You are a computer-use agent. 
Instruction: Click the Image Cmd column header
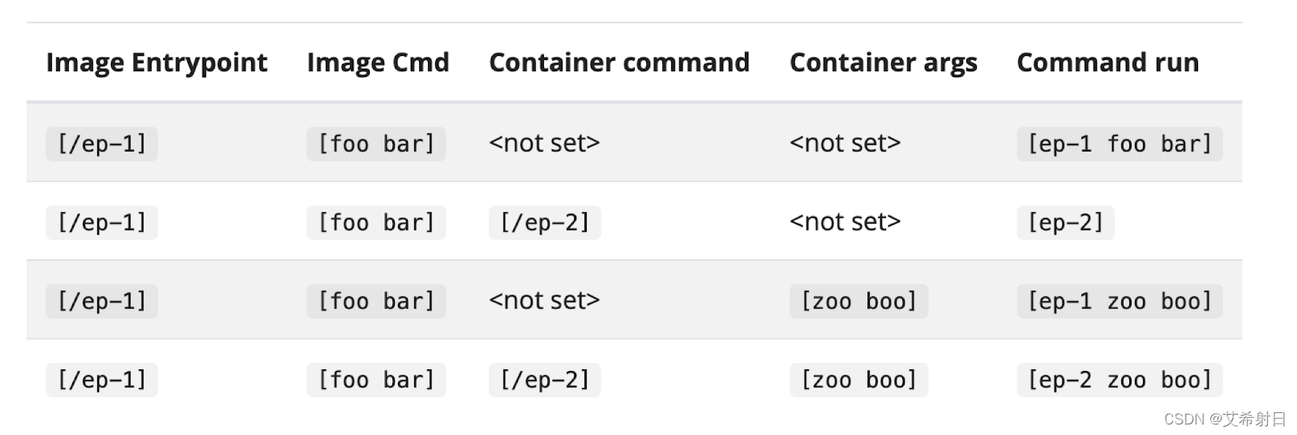pyautogui.click(x=378, y=62)
